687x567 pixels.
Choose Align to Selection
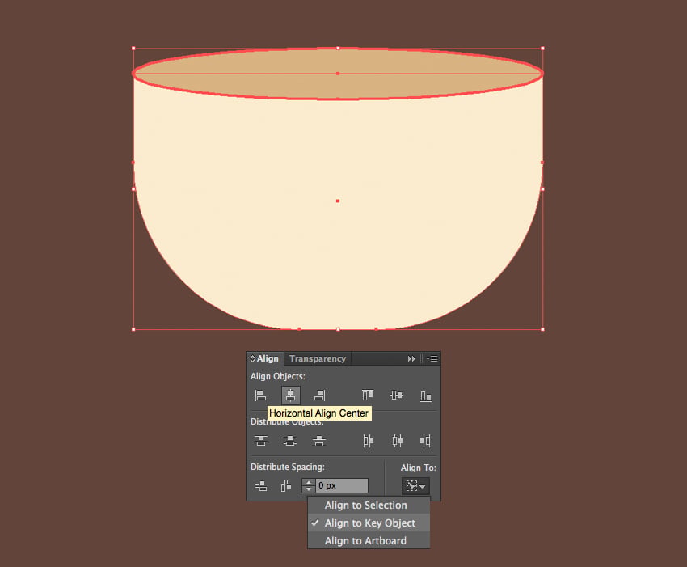coord(369,506)
